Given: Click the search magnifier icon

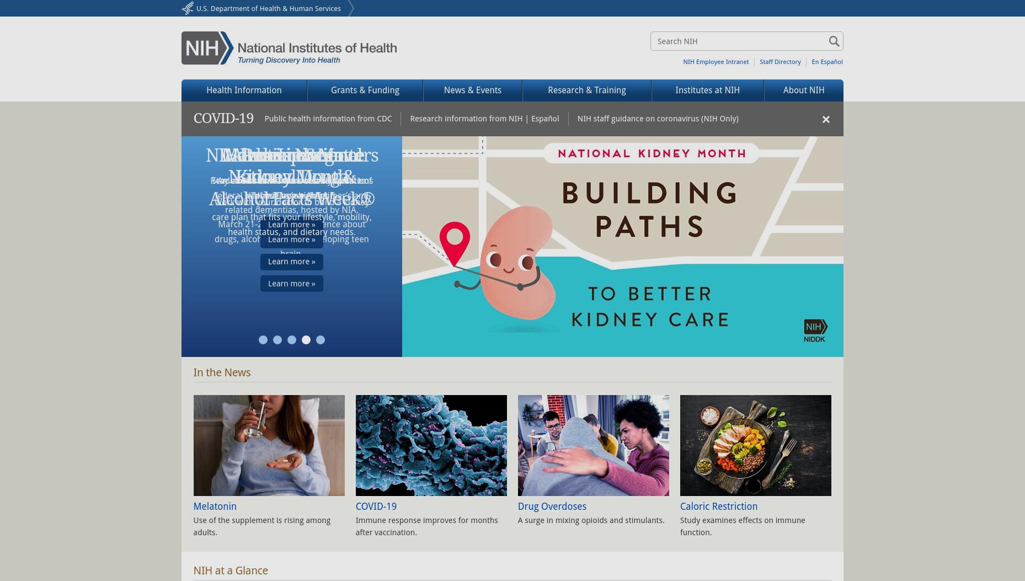Looking at the screenshot, I should 834,41.
